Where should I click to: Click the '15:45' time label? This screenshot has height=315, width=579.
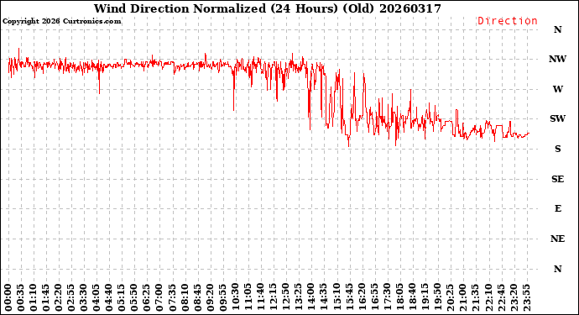[349, 297]
